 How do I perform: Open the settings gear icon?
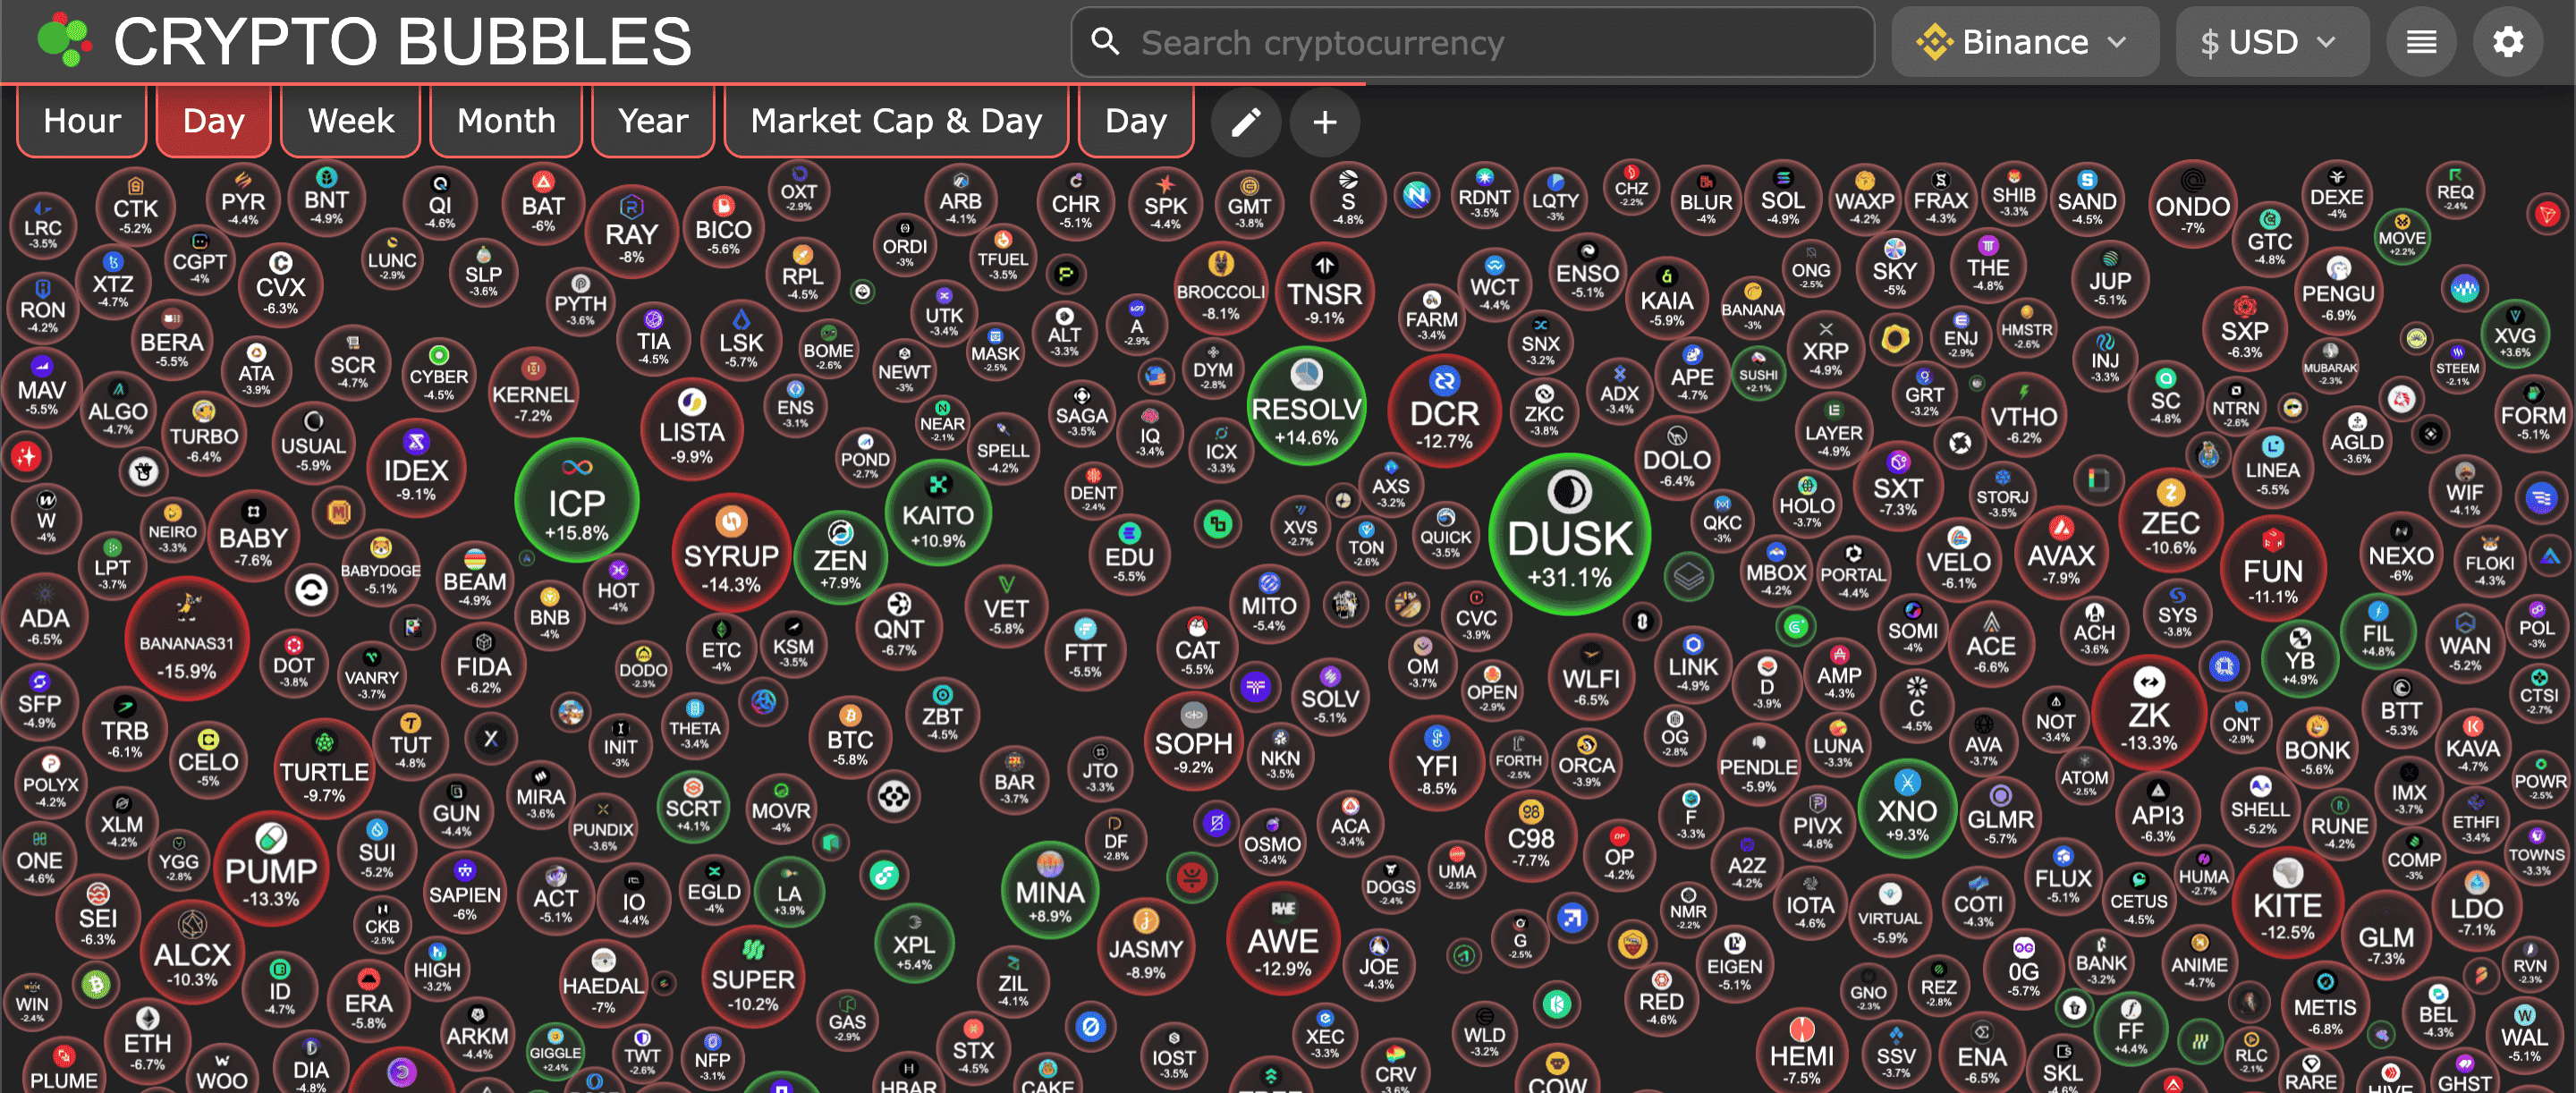(2507, 42)
